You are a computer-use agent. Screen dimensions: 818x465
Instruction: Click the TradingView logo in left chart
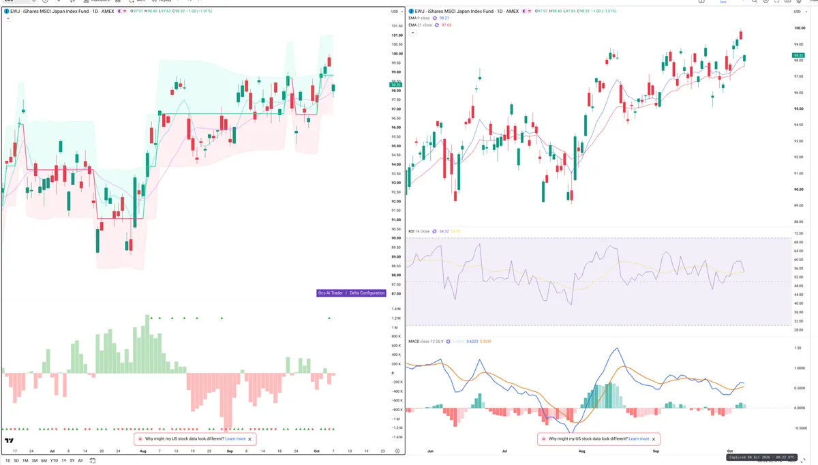(9, 441)
